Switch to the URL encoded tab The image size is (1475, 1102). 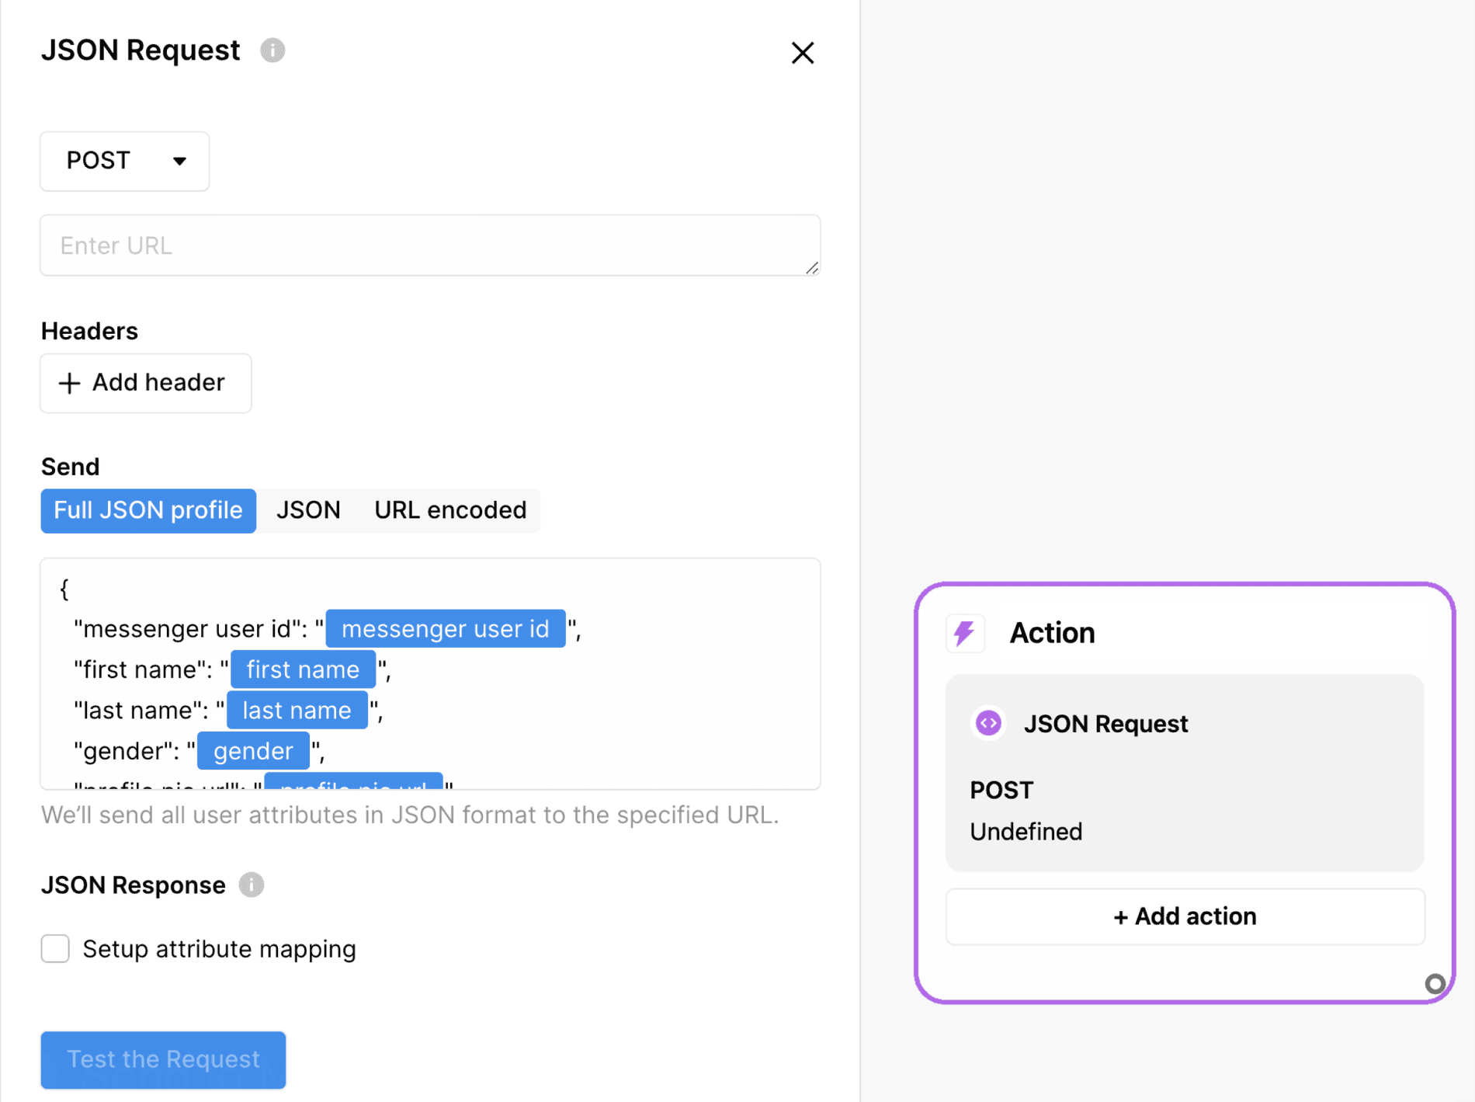click(x=450, y=510)
